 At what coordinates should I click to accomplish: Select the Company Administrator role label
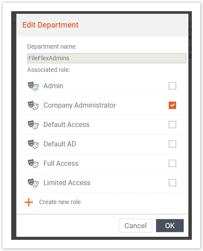[x=80, y=105]
